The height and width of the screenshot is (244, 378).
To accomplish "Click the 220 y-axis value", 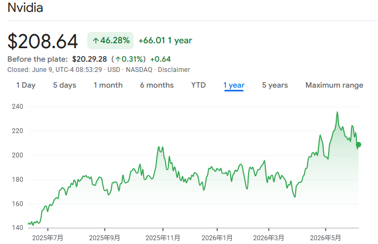I will [x=17, y=131].
